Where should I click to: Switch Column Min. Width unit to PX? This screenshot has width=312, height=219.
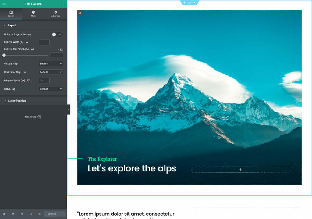click(x=61, y=49)
